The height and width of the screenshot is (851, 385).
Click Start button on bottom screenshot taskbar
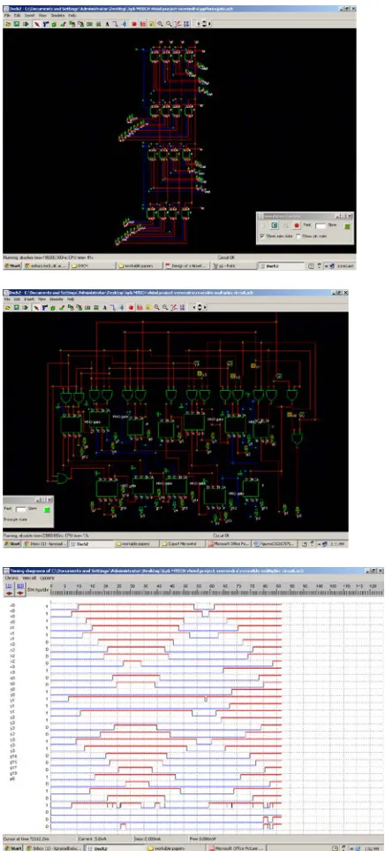(x=12, y=847)
